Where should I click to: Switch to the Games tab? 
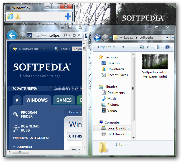64,100
